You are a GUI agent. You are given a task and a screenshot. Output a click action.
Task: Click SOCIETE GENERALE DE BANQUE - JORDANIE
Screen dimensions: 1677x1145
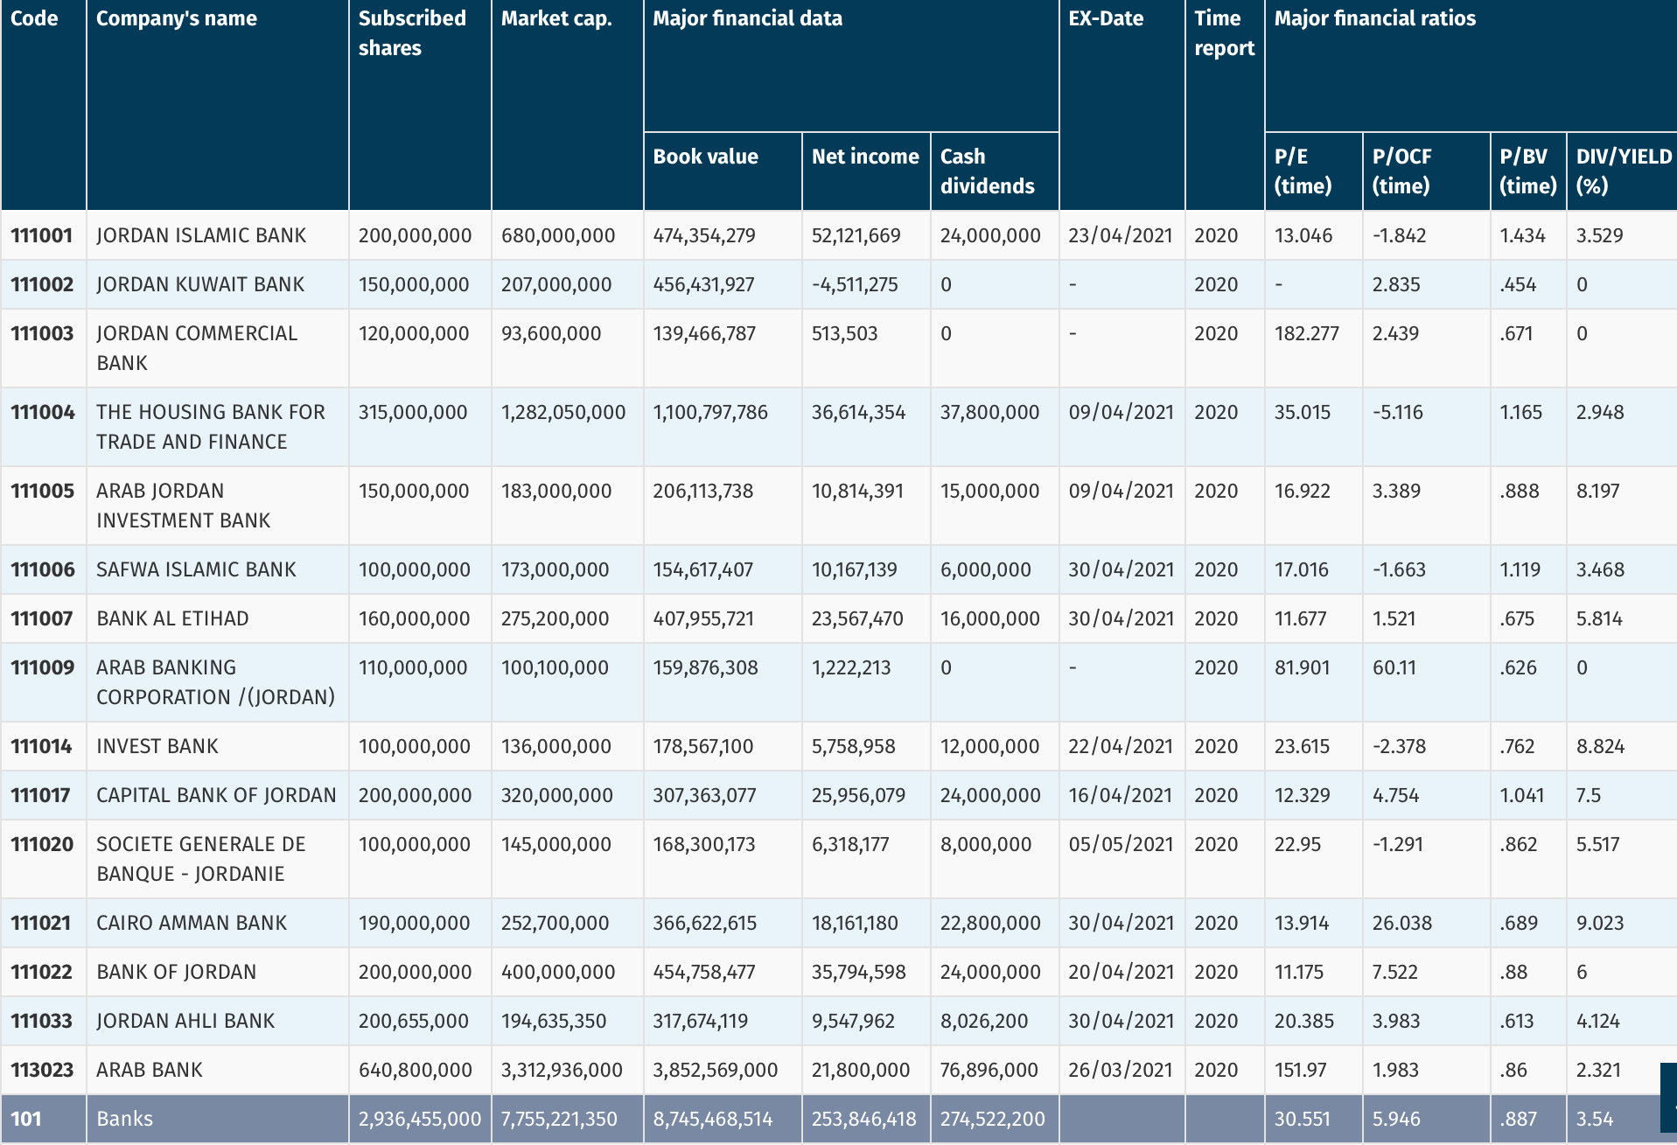pyautogui.click(x=201, y=859)
